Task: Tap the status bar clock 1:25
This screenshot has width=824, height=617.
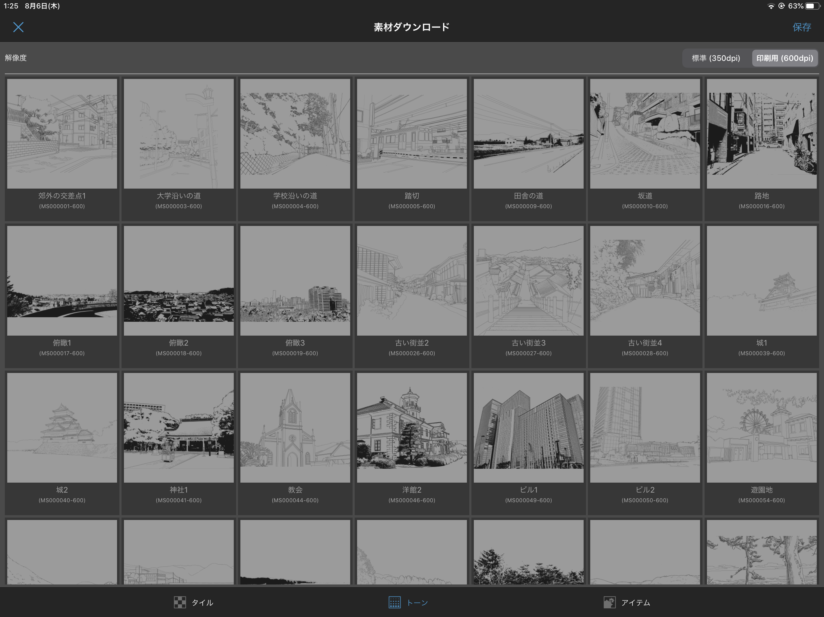Action: point(11,6)
